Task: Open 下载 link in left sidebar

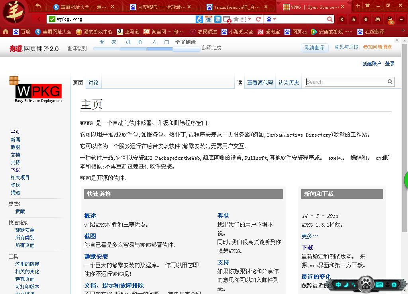Action: [x=15, y=170]
